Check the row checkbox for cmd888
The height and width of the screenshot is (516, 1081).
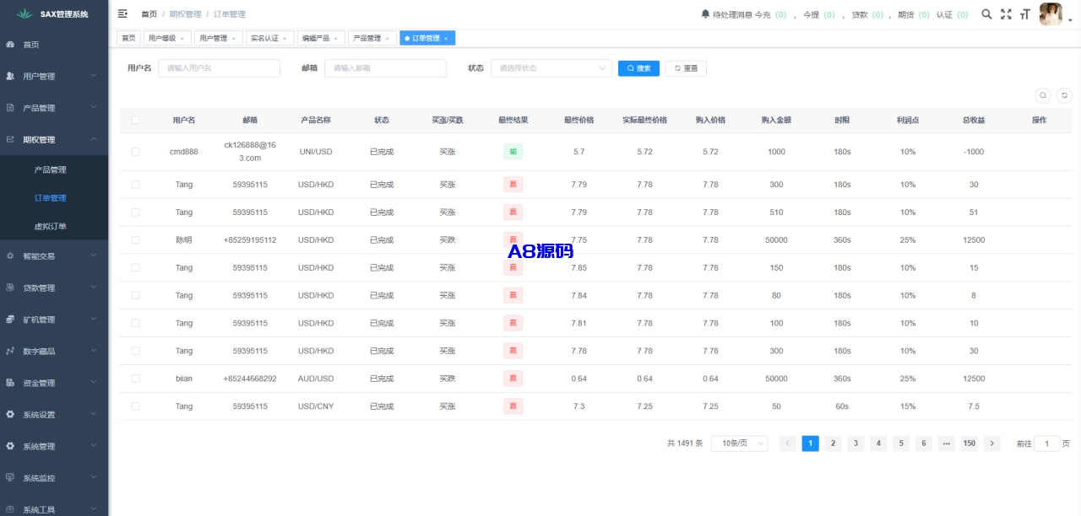(135, 152)
